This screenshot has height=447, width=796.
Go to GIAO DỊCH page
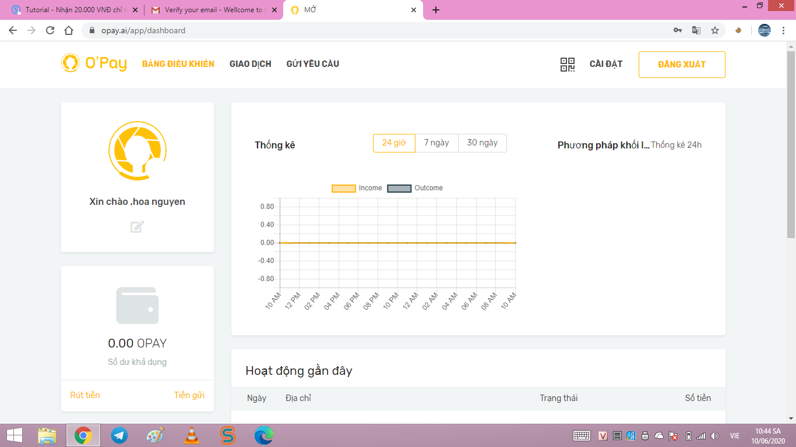tap(251, 64)
